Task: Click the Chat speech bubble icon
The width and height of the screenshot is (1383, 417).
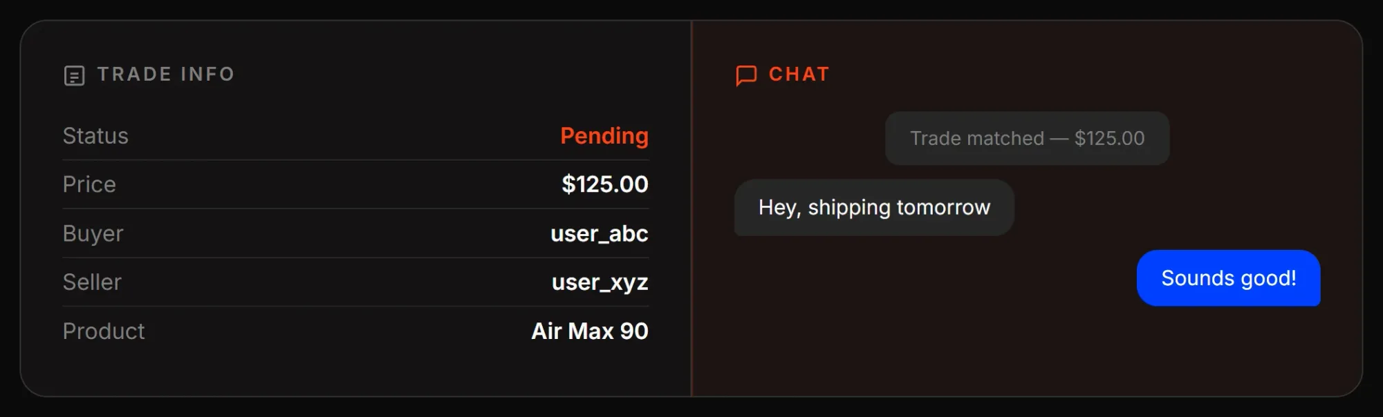Action: [x=746, y=75]
